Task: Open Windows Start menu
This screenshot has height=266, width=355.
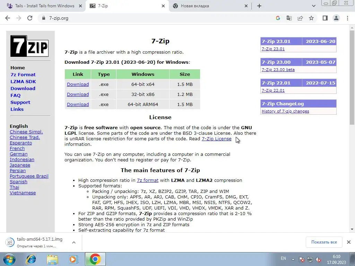Action: tap(9, 259)
